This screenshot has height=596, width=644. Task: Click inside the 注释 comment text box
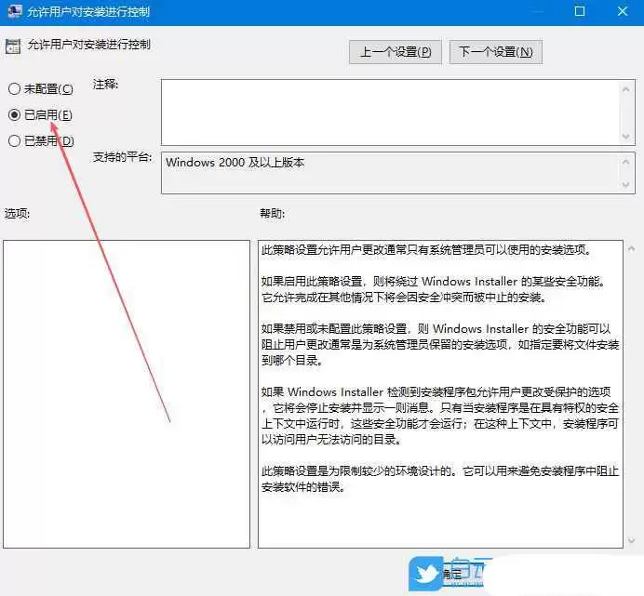click(390, 113)
